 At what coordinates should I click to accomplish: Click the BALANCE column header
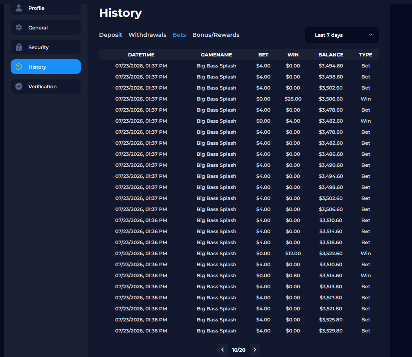click(331, 55)
